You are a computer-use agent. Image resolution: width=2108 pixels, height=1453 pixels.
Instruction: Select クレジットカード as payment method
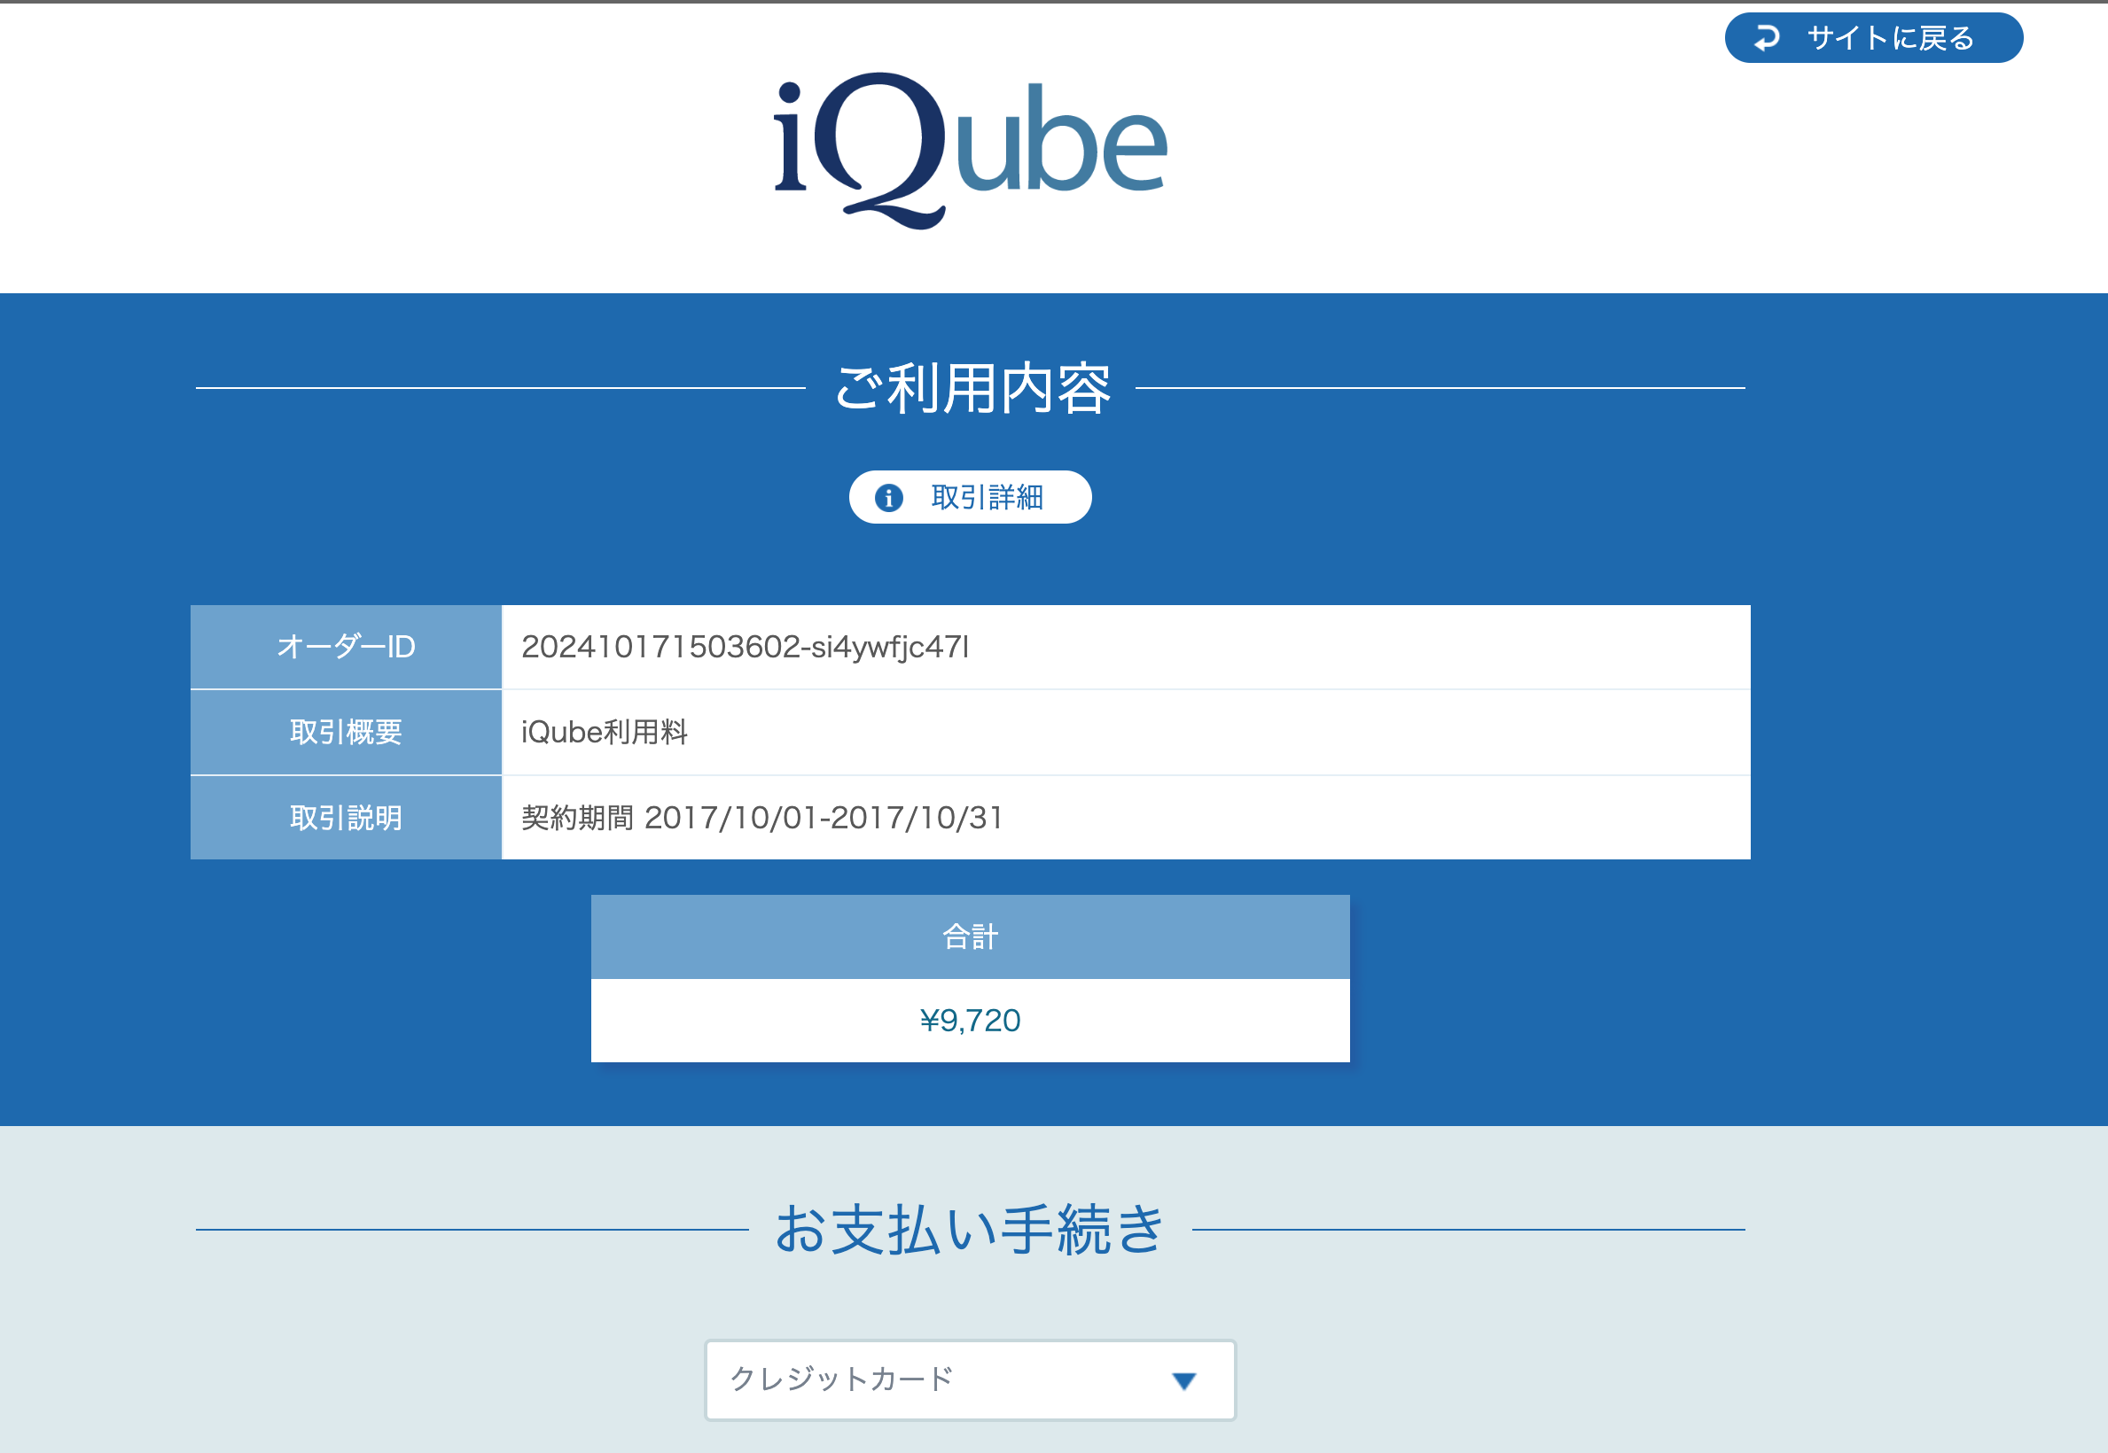pos(968,1379)
